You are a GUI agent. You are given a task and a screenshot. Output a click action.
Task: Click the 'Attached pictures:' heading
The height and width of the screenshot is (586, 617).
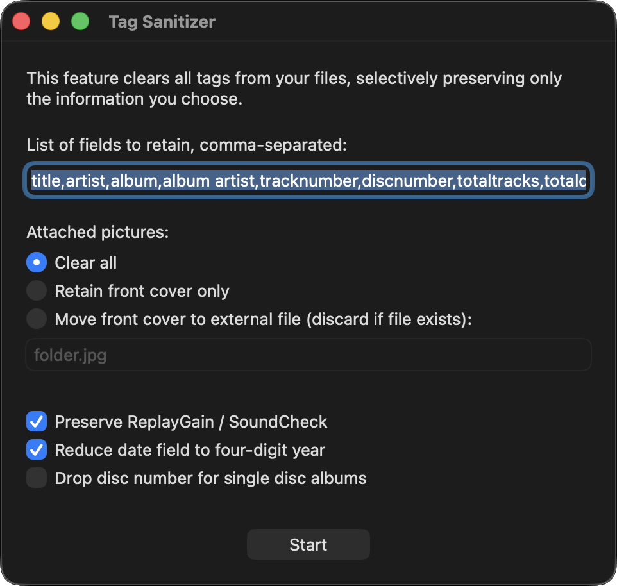click(97, 232)
